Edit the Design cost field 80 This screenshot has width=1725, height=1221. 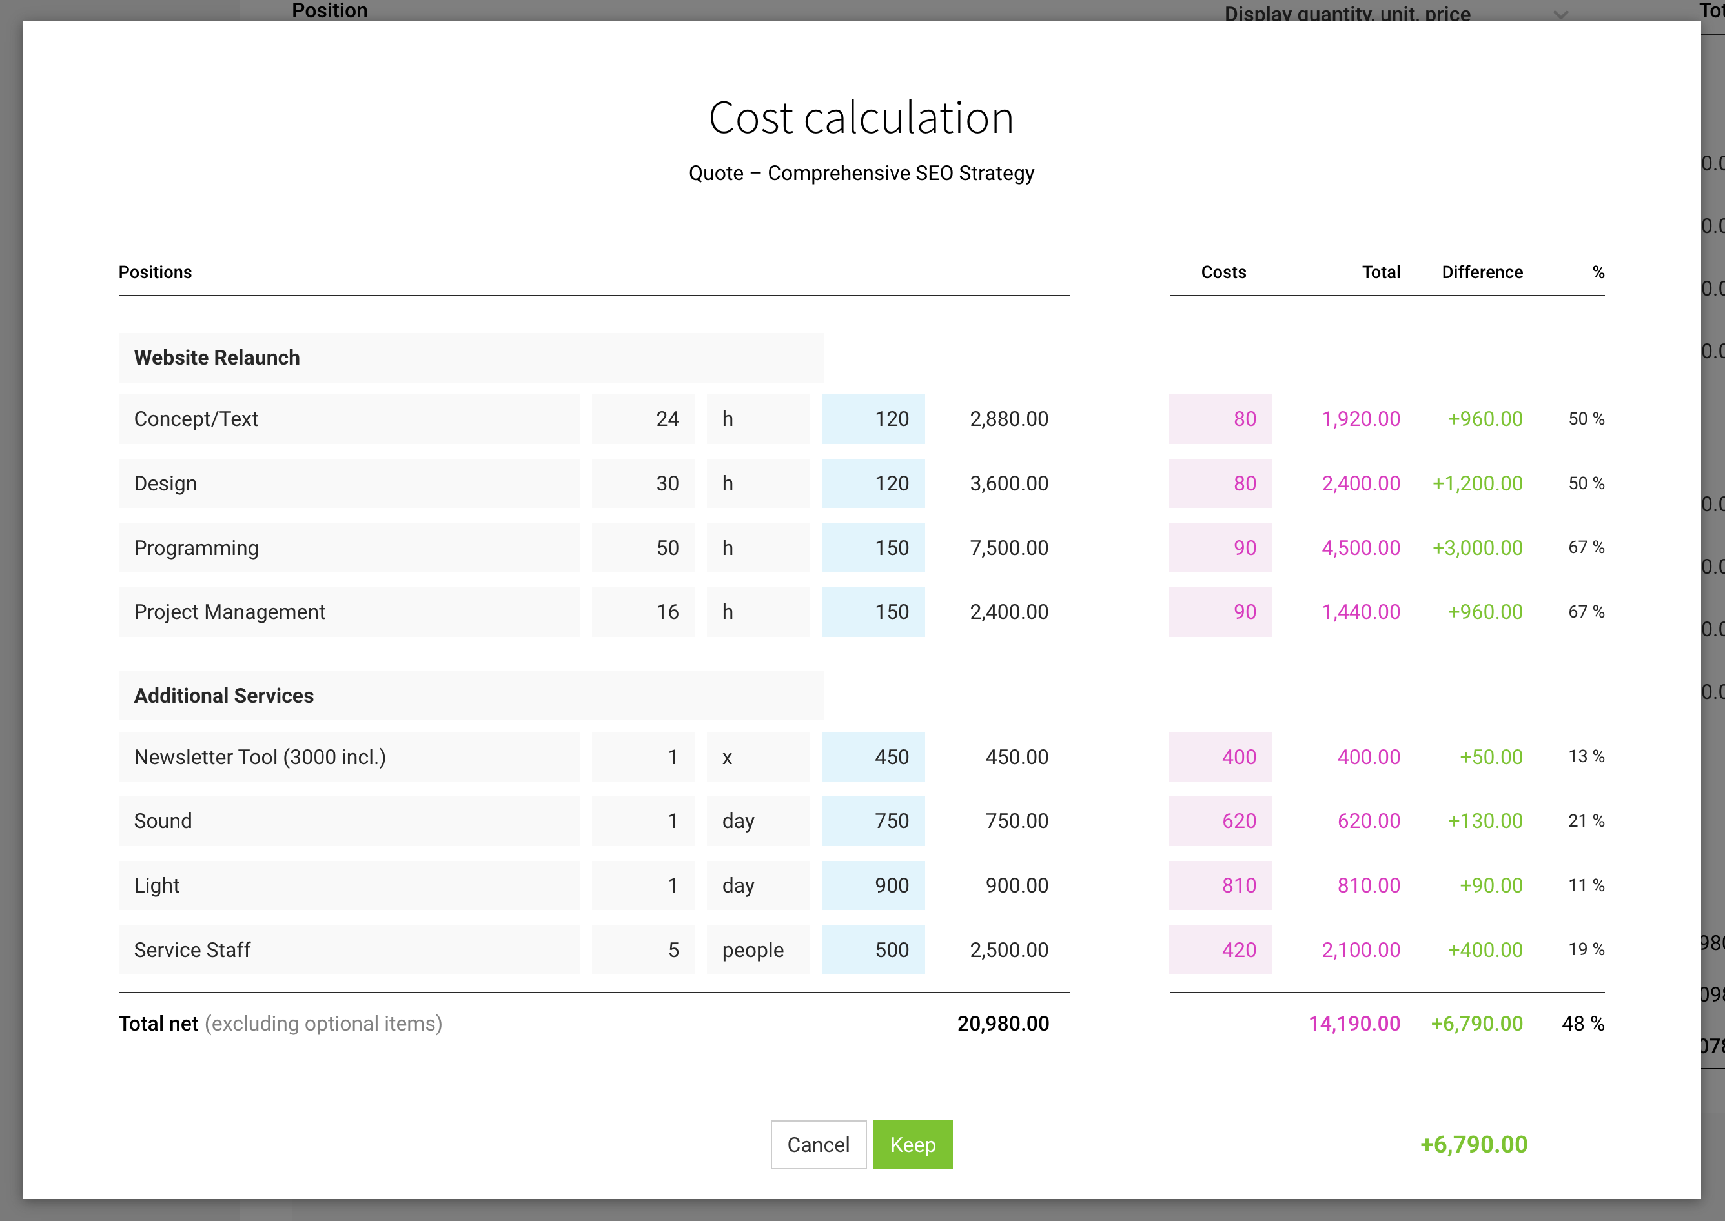1220,483
